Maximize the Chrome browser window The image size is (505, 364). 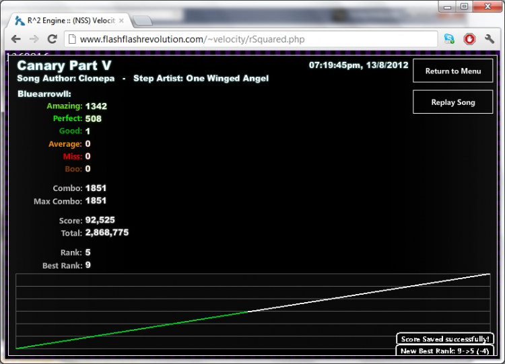click(464, 6)
